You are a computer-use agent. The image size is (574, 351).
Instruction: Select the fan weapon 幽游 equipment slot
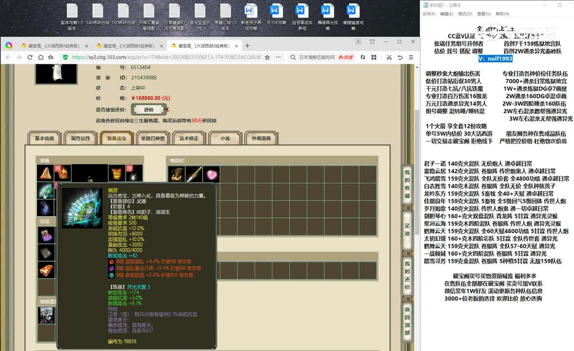pyautogui.click(x=45, y=191)
